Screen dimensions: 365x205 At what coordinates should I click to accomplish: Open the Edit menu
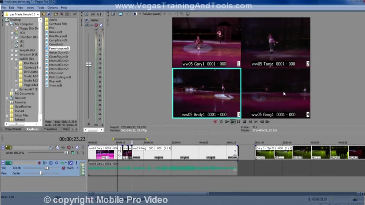point(11,8)
